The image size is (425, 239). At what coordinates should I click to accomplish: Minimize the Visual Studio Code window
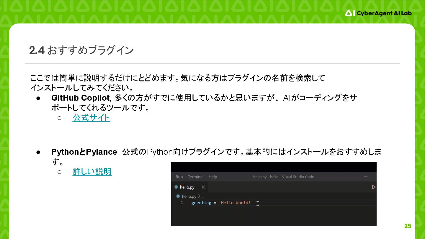point(366,177)
